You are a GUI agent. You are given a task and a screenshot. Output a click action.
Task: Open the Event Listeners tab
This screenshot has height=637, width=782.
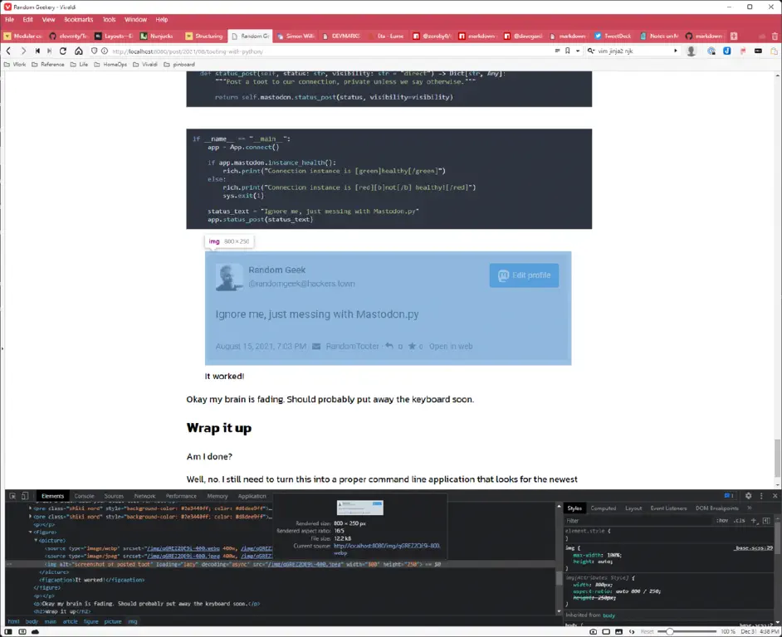click(668, 508)
